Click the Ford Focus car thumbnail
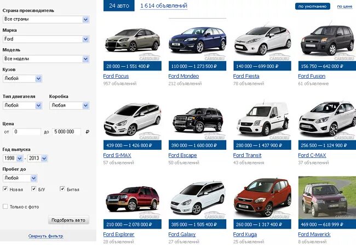This screenshot has height=246, width=356. (x=133, y=40)
